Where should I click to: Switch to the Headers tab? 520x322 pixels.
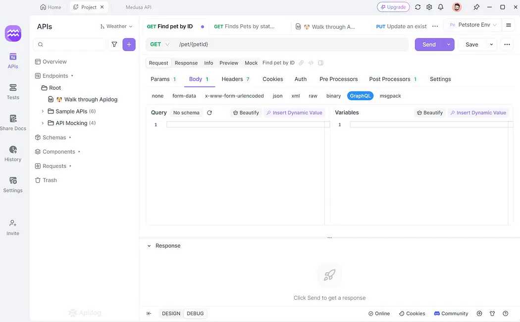tap(232, 79)
